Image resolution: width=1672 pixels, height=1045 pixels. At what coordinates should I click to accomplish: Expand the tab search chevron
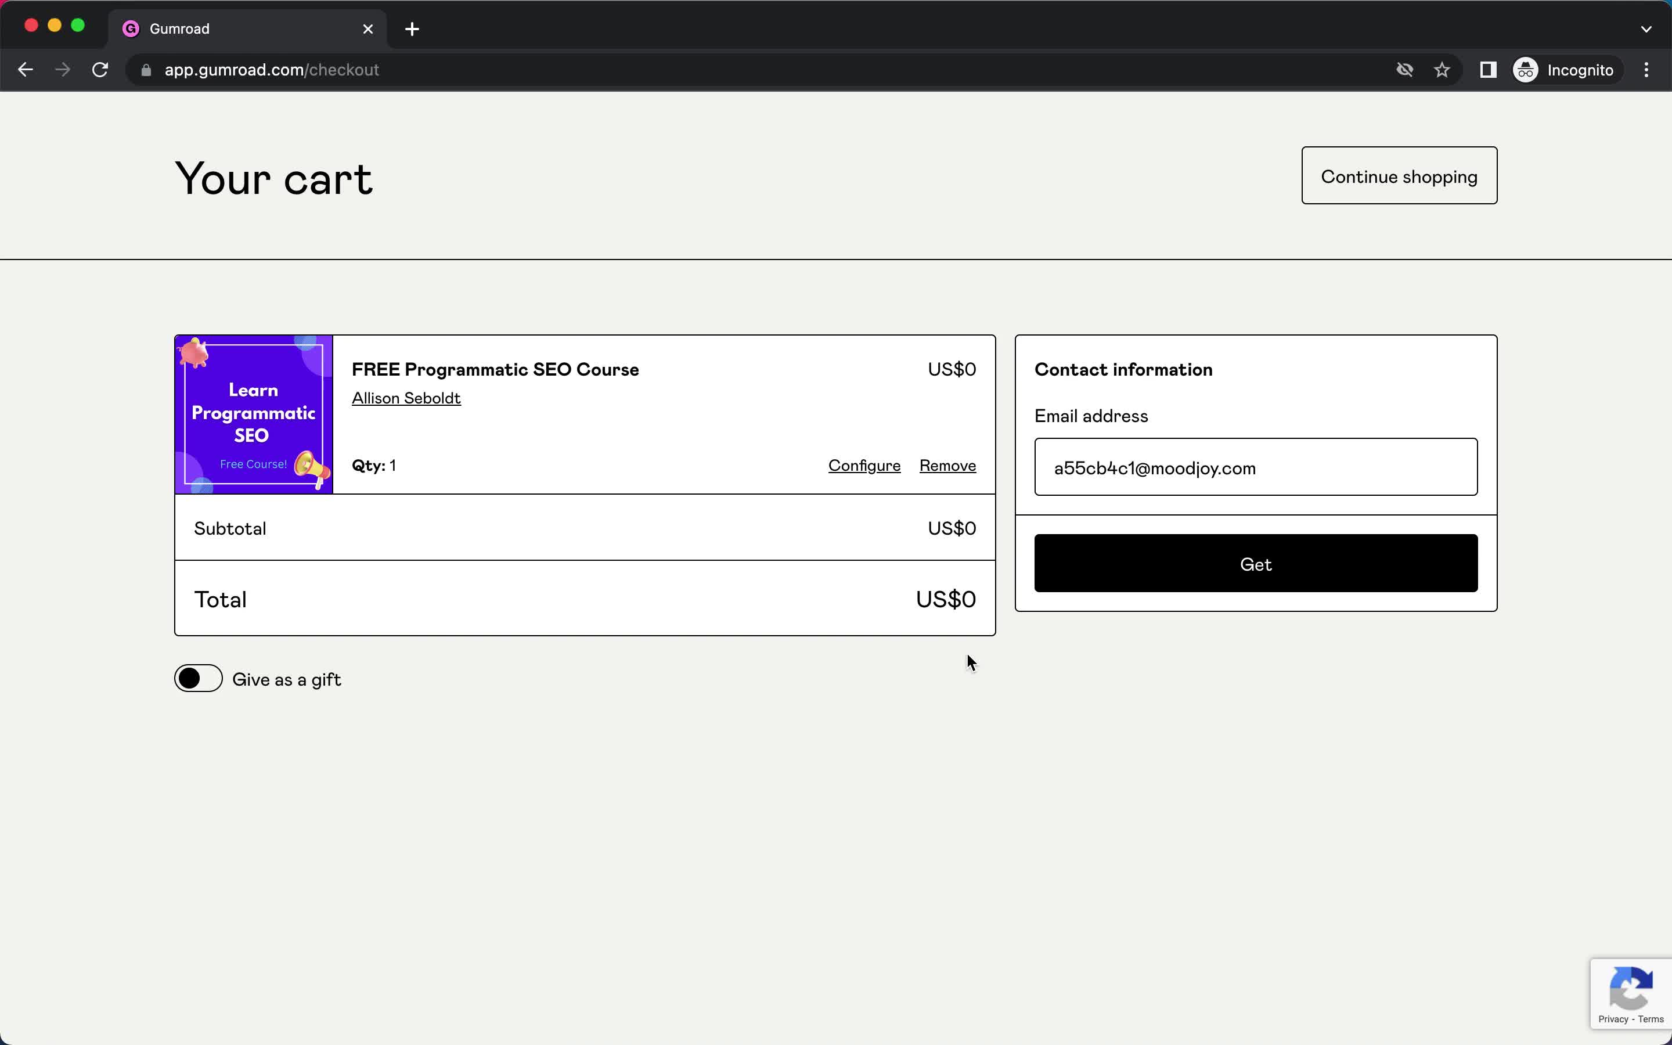[1646, 29]
